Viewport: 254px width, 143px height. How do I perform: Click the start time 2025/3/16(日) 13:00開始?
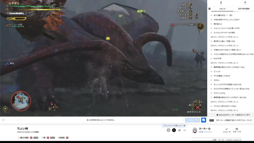coord(28,132)
